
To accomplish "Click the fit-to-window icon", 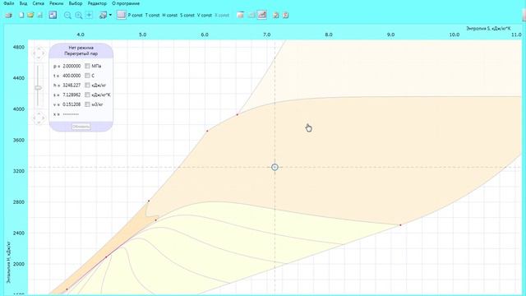I will (x=53, y=15).
